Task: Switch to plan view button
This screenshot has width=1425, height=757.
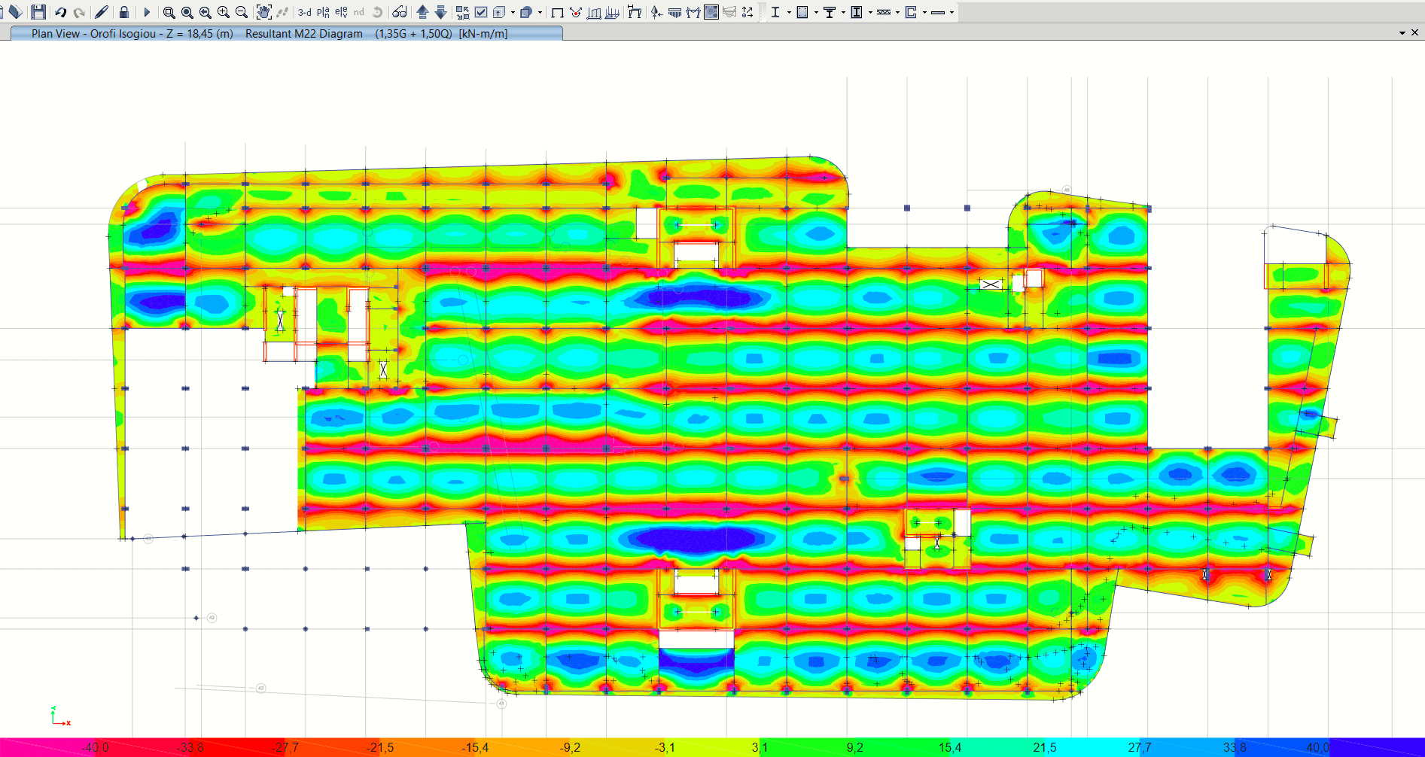Action: pos(323,12)
